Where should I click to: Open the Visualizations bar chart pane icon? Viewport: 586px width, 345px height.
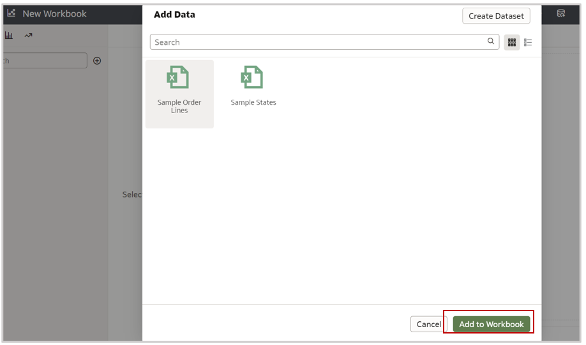[x=9, y=36]
